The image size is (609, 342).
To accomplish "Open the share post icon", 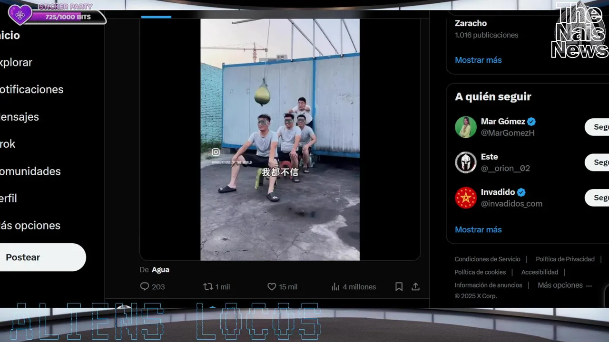I will coord(415,286).
